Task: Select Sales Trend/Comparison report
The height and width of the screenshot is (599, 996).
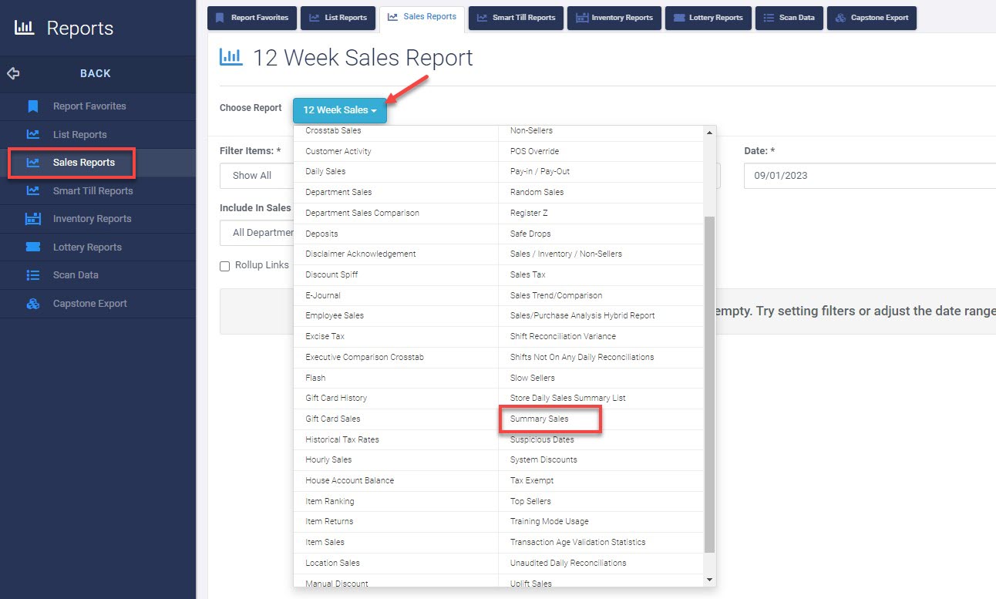Action: [557, 295]
